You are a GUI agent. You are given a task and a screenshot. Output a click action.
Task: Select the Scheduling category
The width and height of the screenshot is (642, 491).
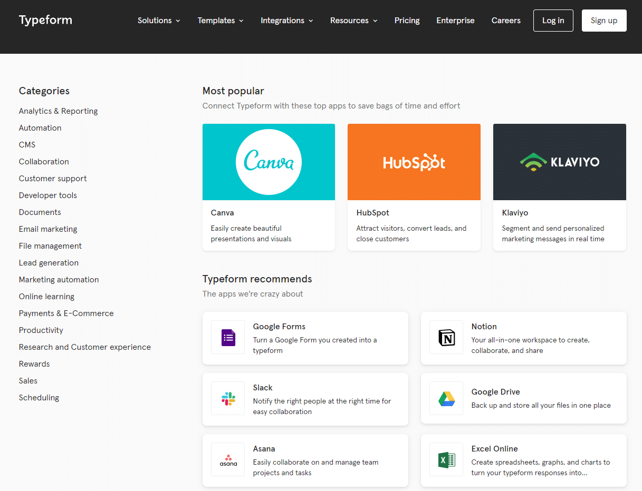(x=39, y=398)
